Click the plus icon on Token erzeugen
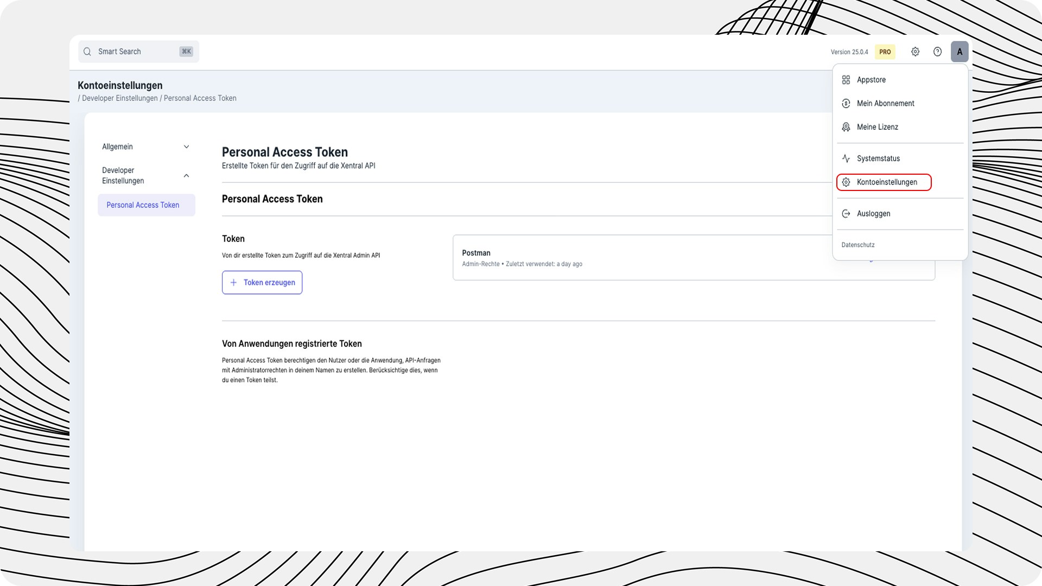Screen dimensions: 1042x586 click(x=233, y=283)
